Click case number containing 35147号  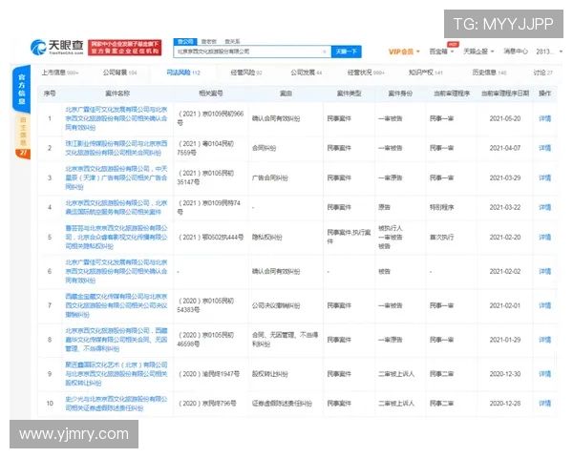205,177
